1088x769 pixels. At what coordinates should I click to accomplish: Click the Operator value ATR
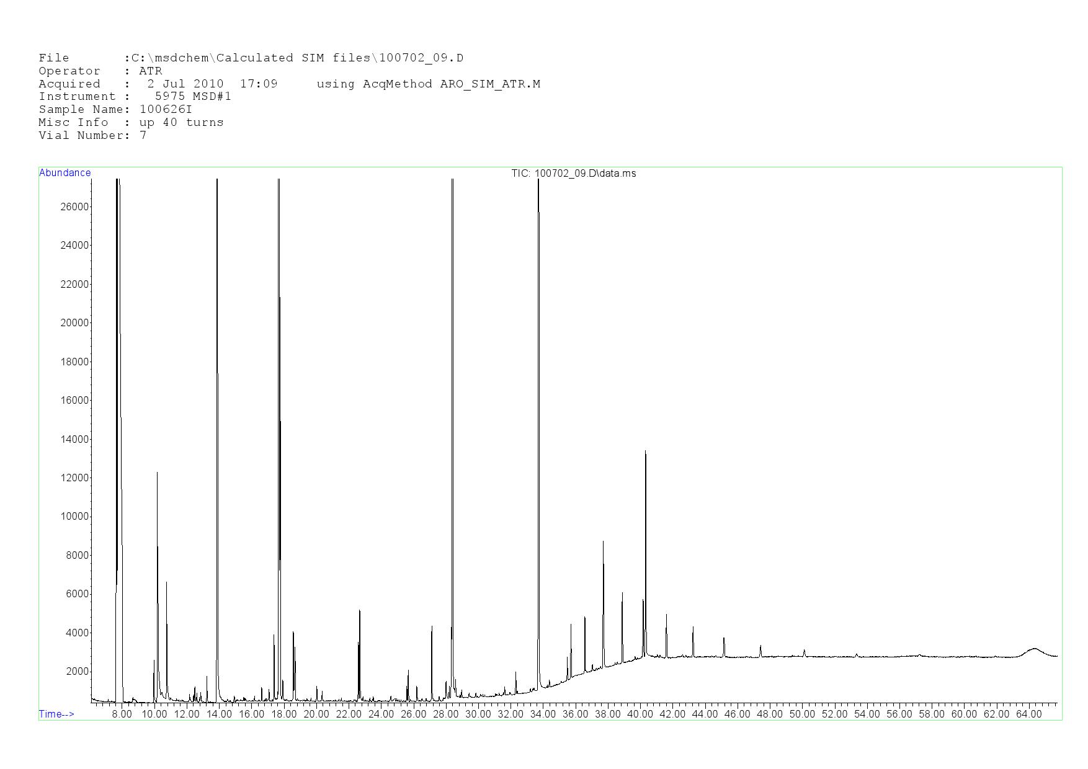click(151, 71)
